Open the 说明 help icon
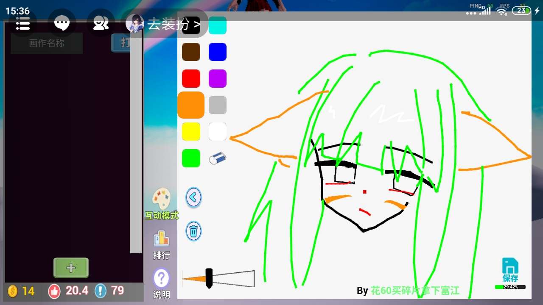This screenshot has height=305, width=543. [x=161, y=284]
